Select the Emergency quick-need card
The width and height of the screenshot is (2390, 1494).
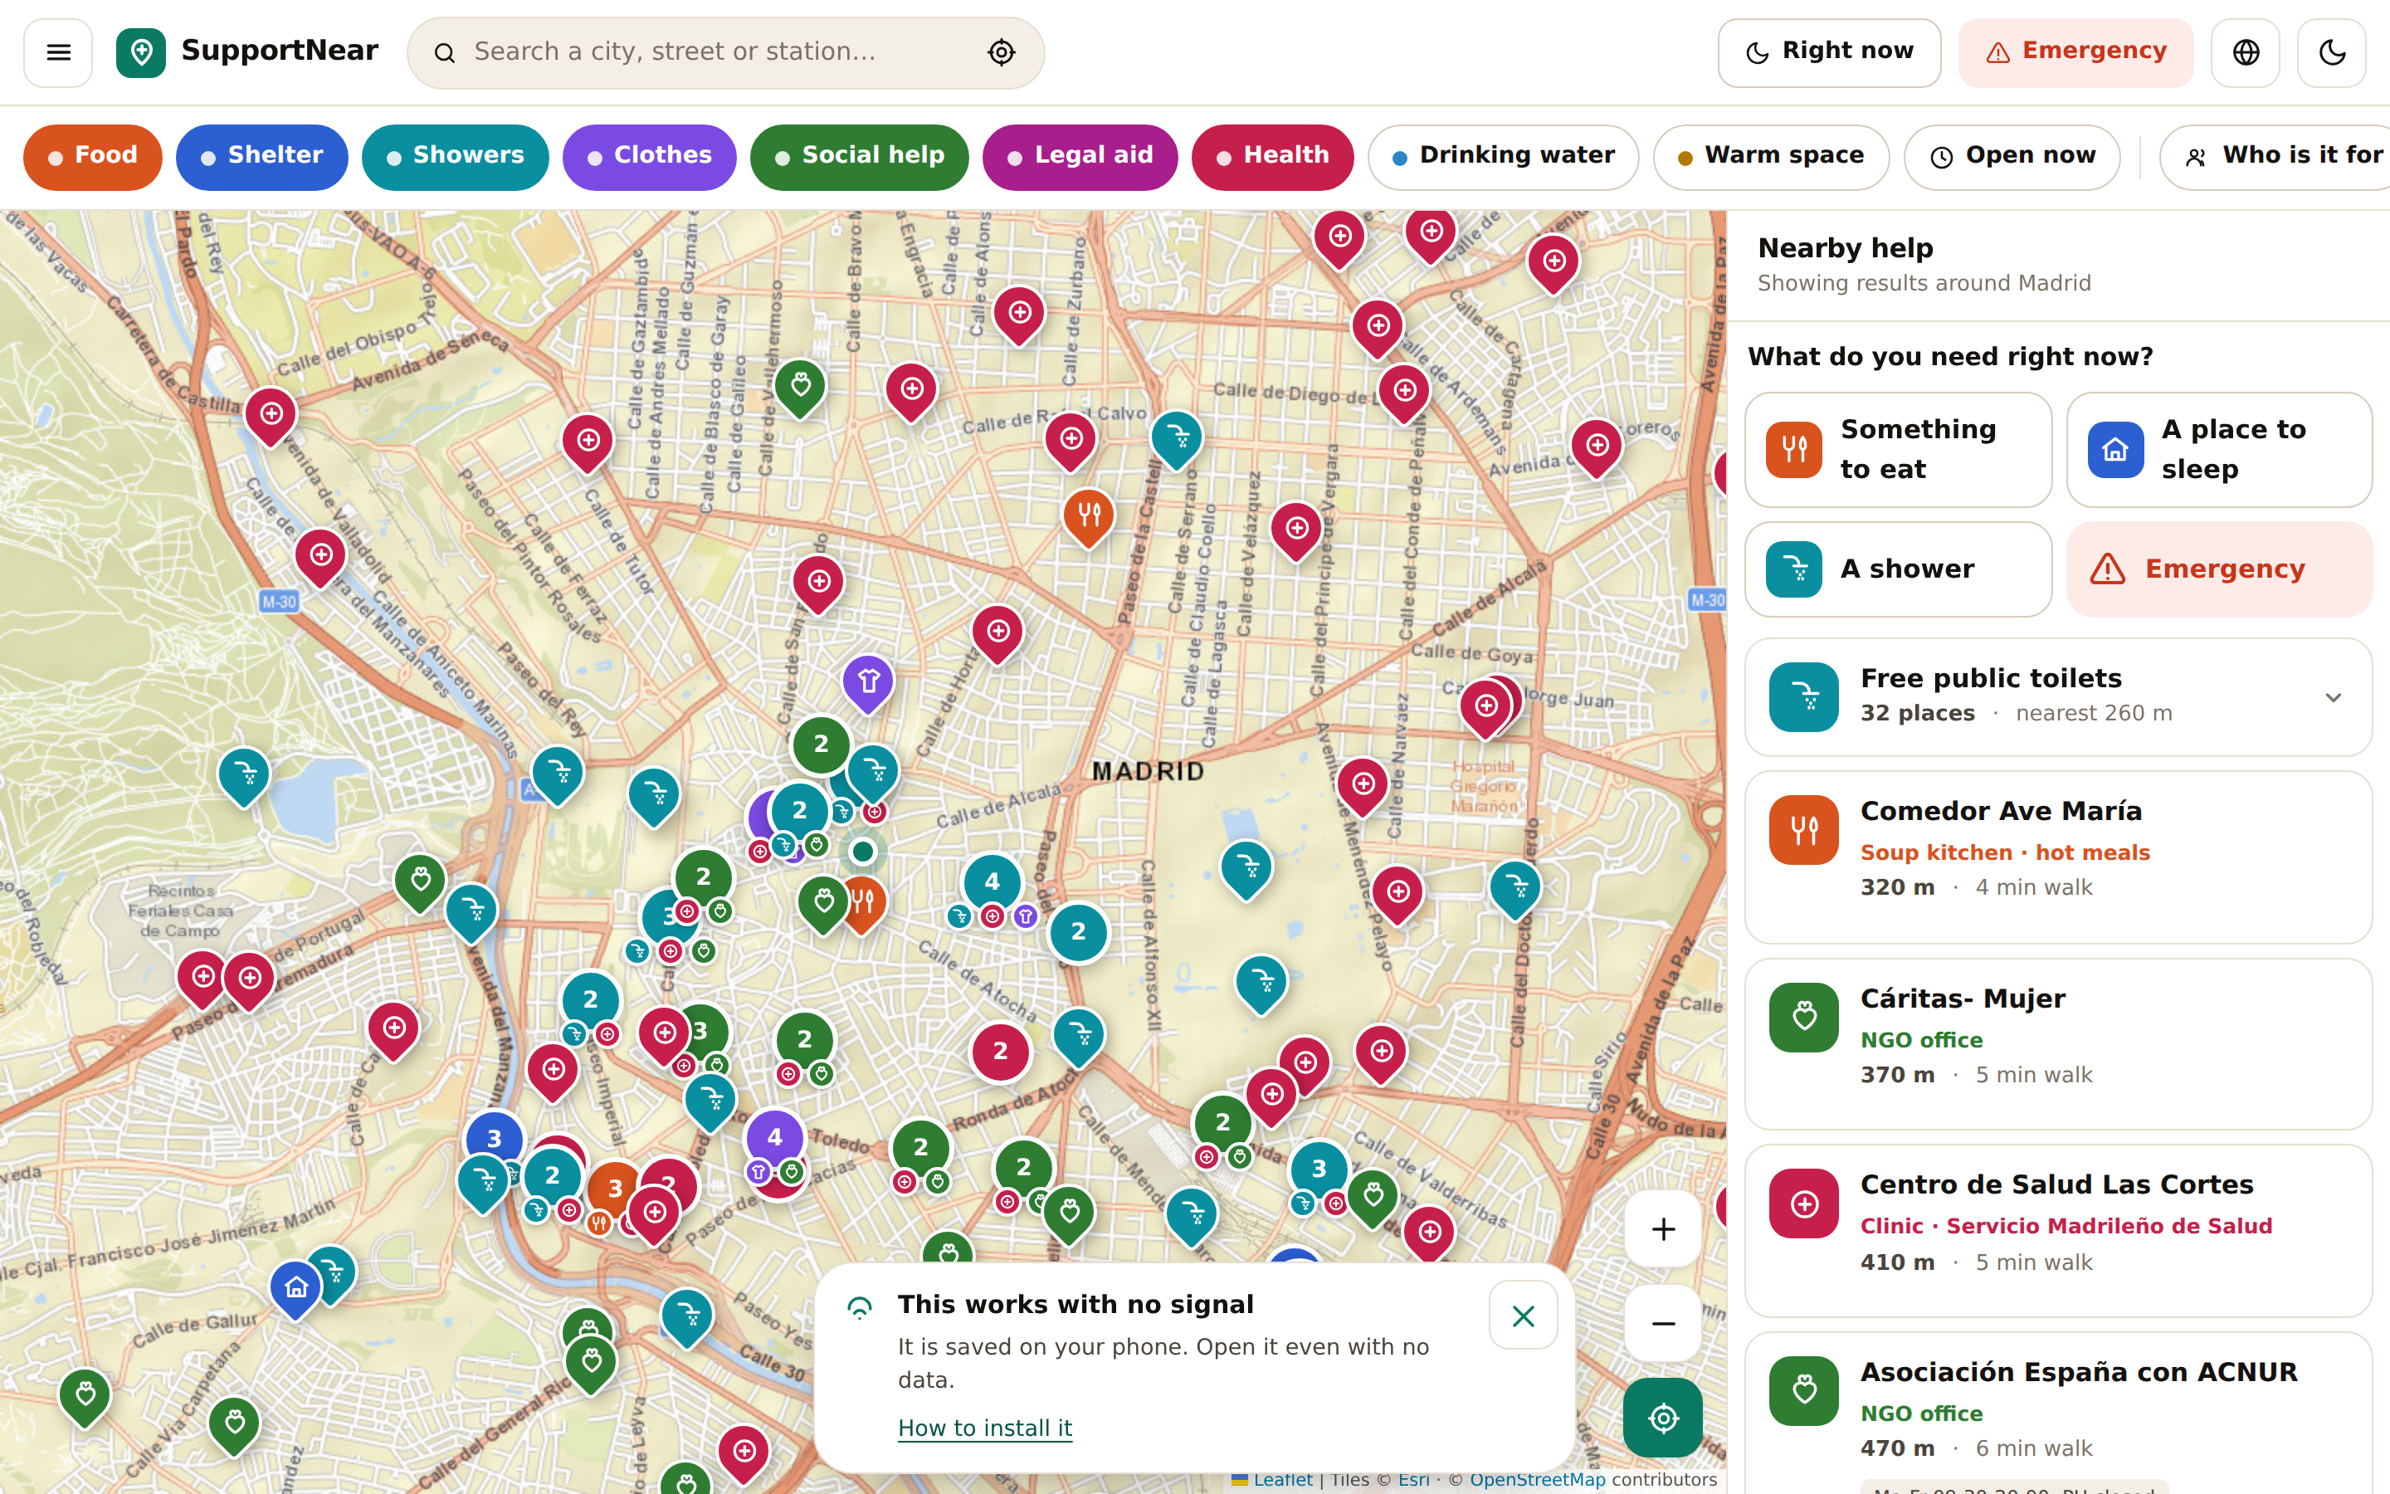(2219, 569)
